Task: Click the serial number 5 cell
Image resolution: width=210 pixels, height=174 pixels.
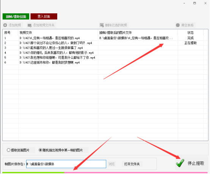Action: [x=5, y=58]
